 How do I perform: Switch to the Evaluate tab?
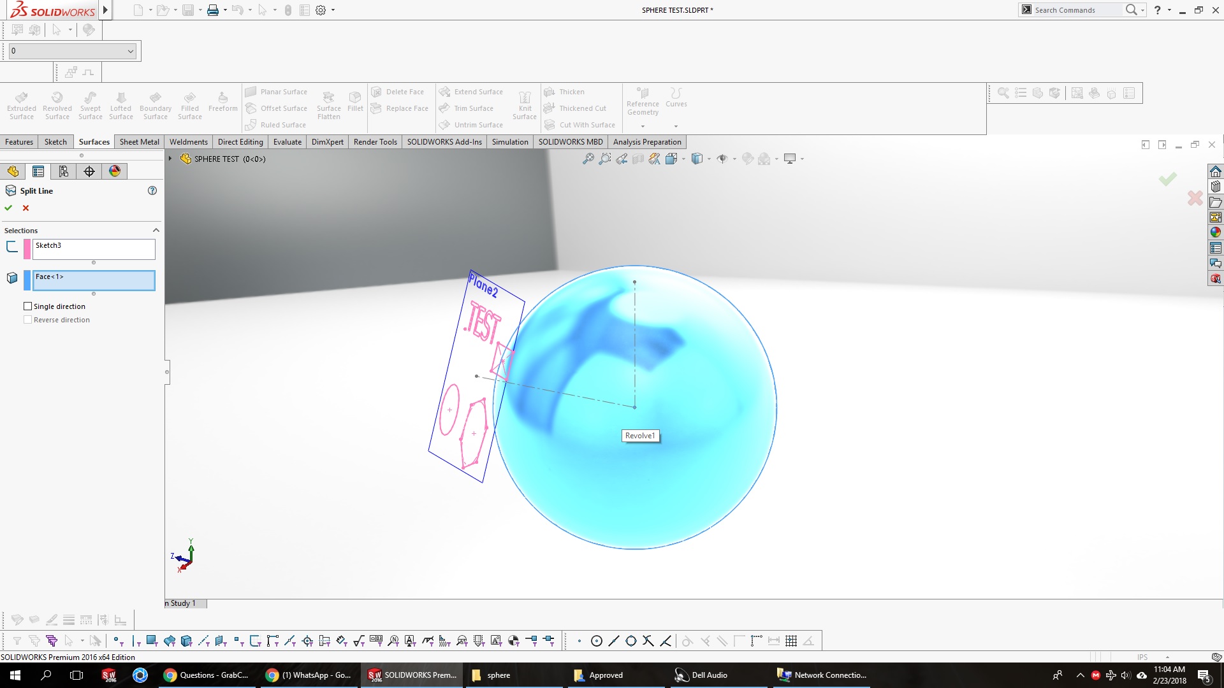pos(287,142)
